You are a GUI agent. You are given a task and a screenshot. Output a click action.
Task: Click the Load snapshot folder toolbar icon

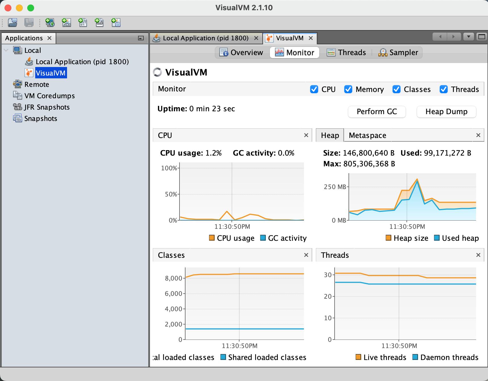coord(12,22)
